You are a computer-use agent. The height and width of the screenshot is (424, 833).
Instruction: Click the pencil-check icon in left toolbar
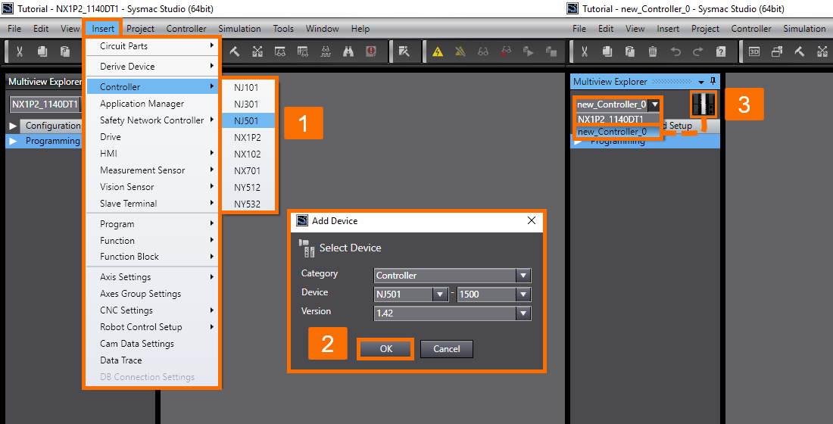404,51
